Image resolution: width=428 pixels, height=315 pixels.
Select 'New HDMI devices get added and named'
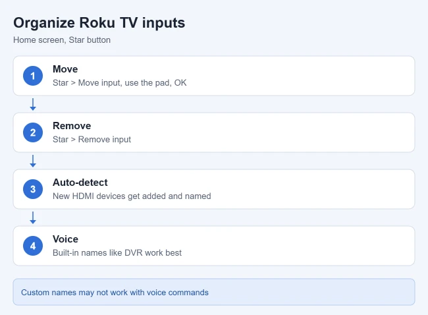pos(132,196)
